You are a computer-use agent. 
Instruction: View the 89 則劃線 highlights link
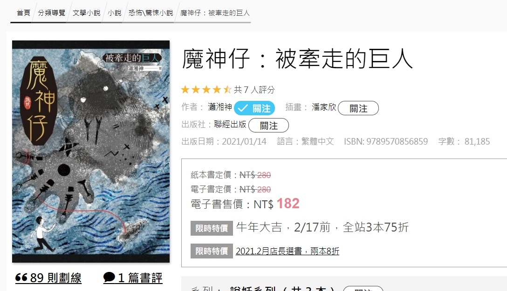tap(48, 278)
